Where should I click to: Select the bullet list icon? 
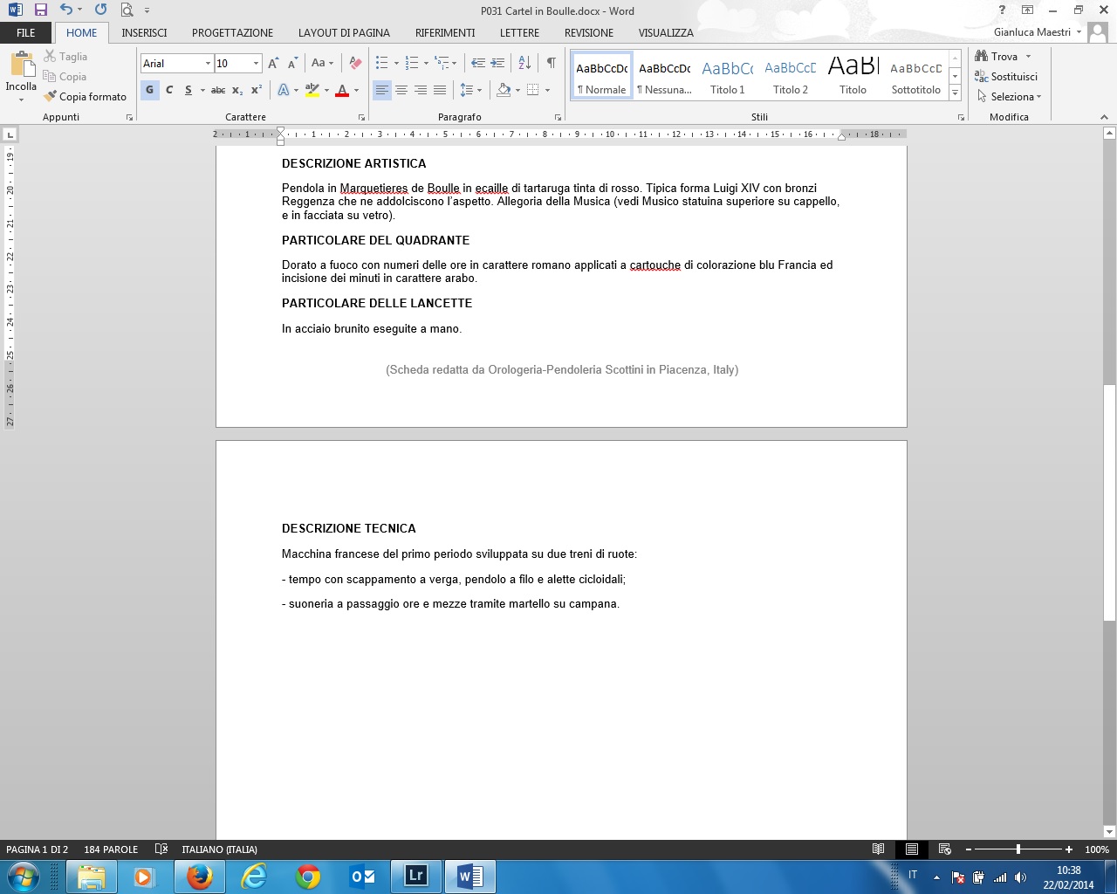[x=381, y=63]
